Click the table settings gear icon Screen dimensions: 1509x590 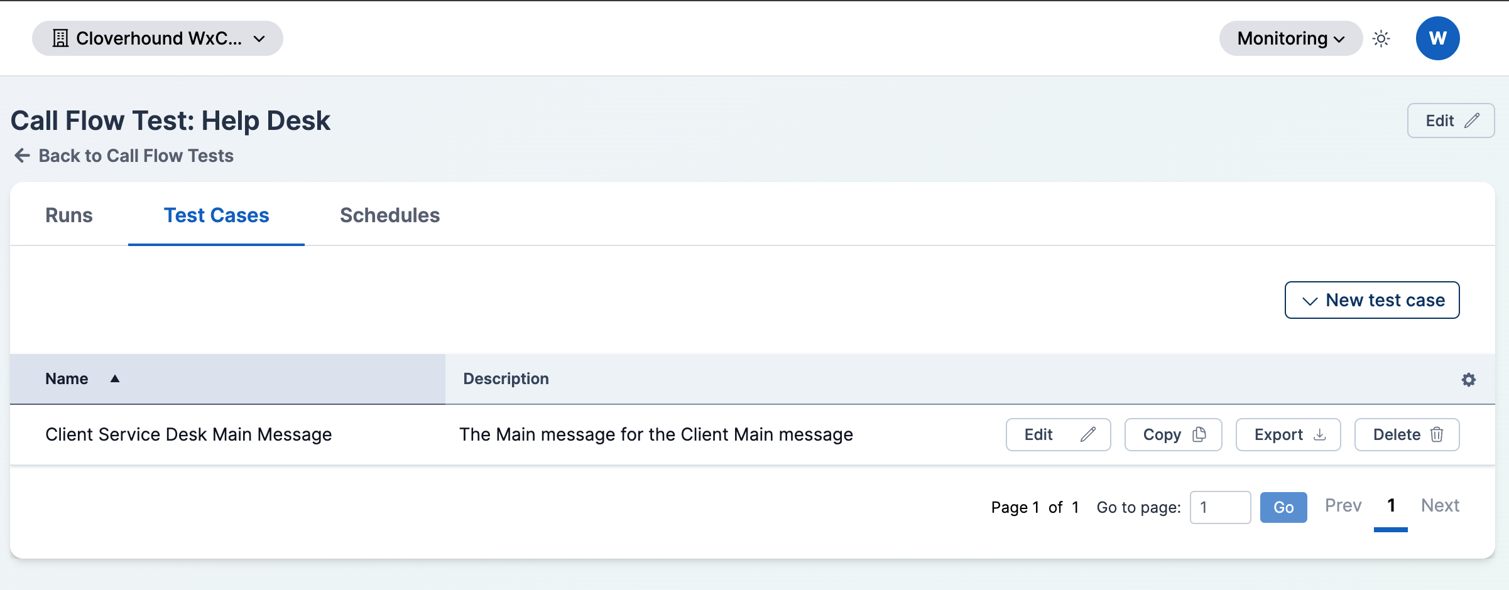click(1468, 380)
